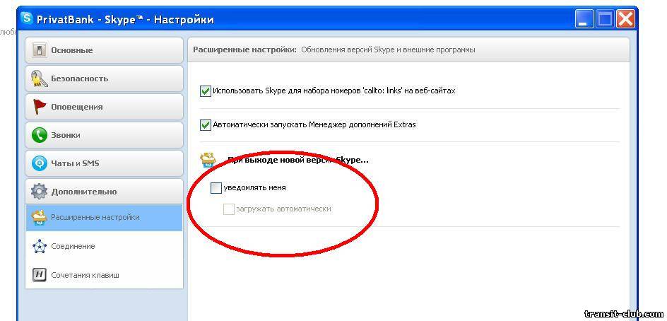Click 'Обновления версий Skype и внешние программы' text

point(388,49)
